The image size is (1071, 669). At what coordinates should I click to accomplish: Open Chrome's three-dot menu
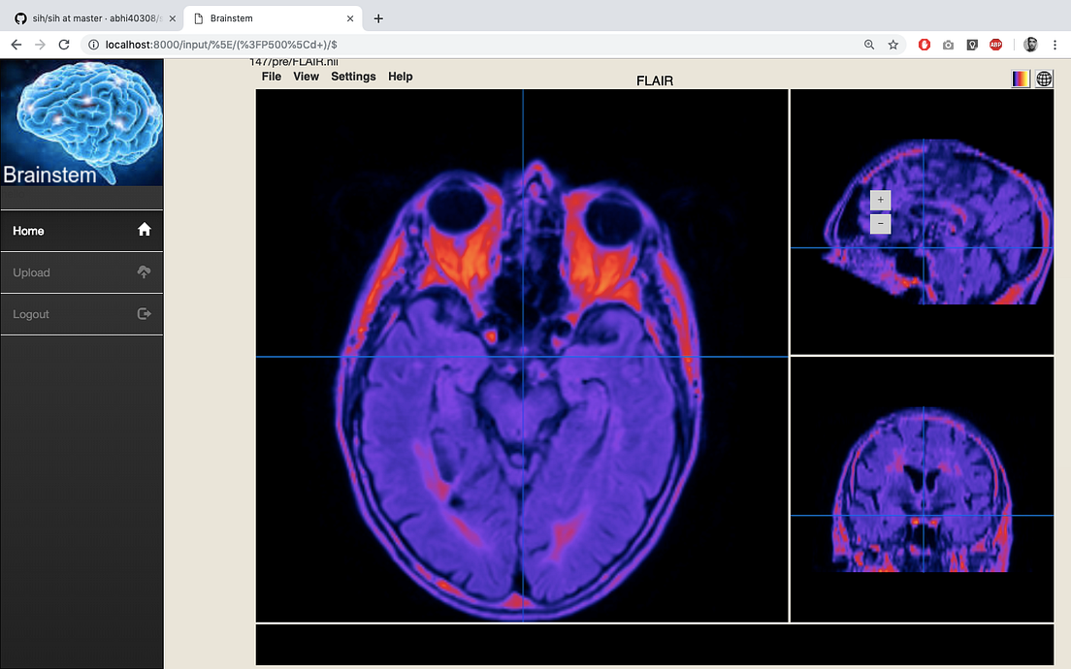click(x=1055, y=44)
